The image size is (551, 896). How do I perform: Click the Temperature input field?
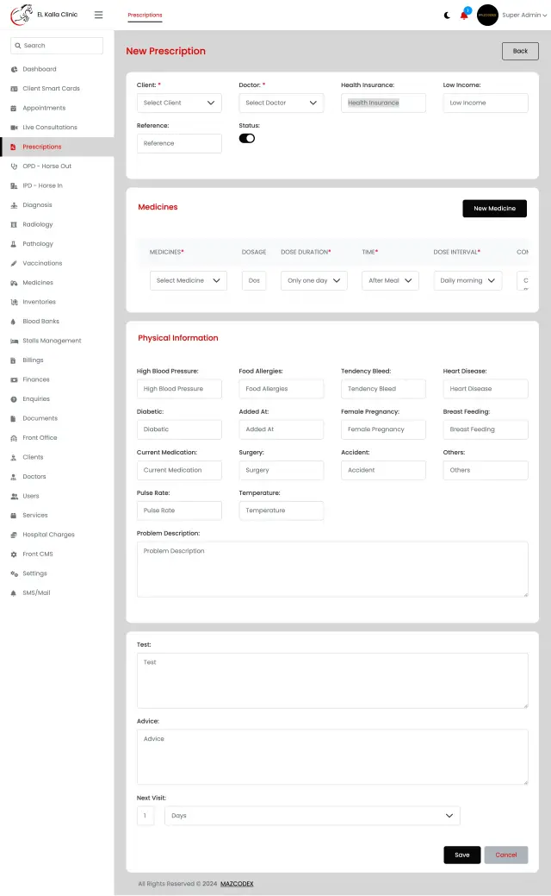[282, 511]
